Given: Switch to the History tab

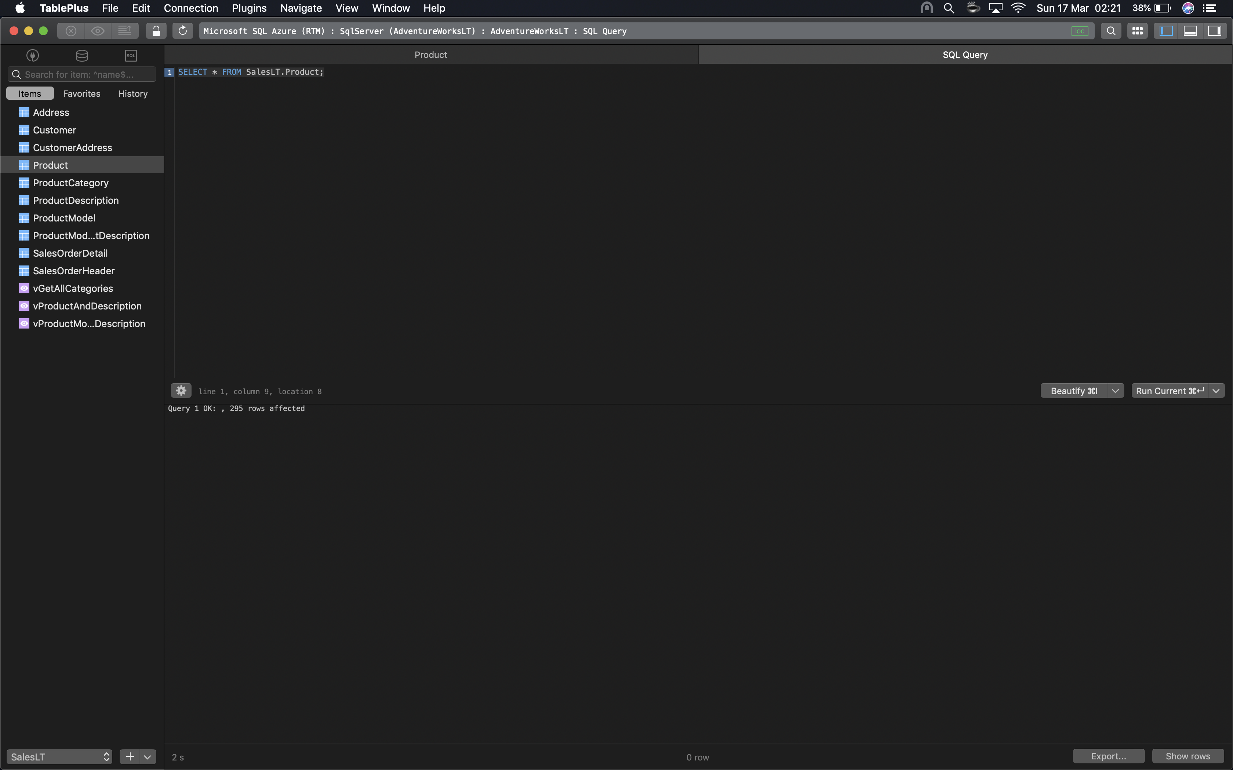Looking at the screenshot, I should click(x=132, y=93).
